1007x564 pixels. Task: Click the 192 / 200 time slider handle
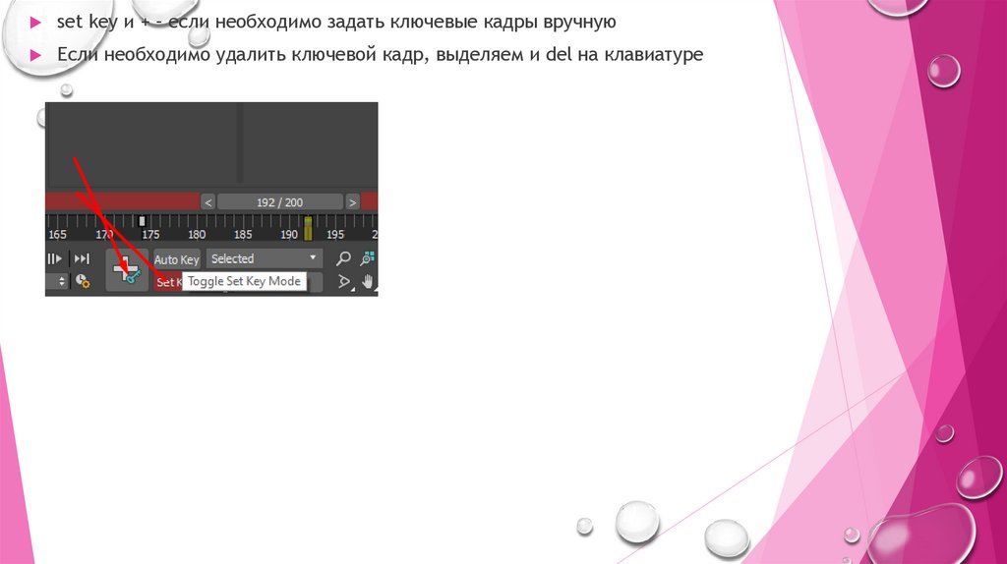[280, 202]
